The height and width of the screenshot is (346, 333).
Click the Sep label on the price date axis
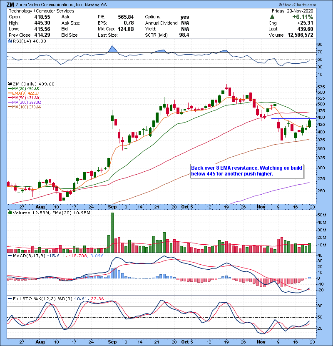[x=112, y=207]
